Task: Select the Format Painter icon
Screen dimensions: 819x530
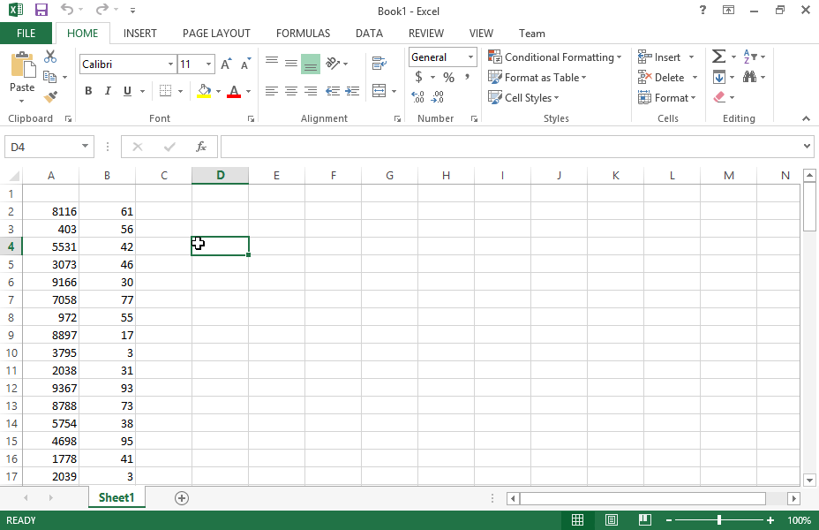Action: (50, 99)
